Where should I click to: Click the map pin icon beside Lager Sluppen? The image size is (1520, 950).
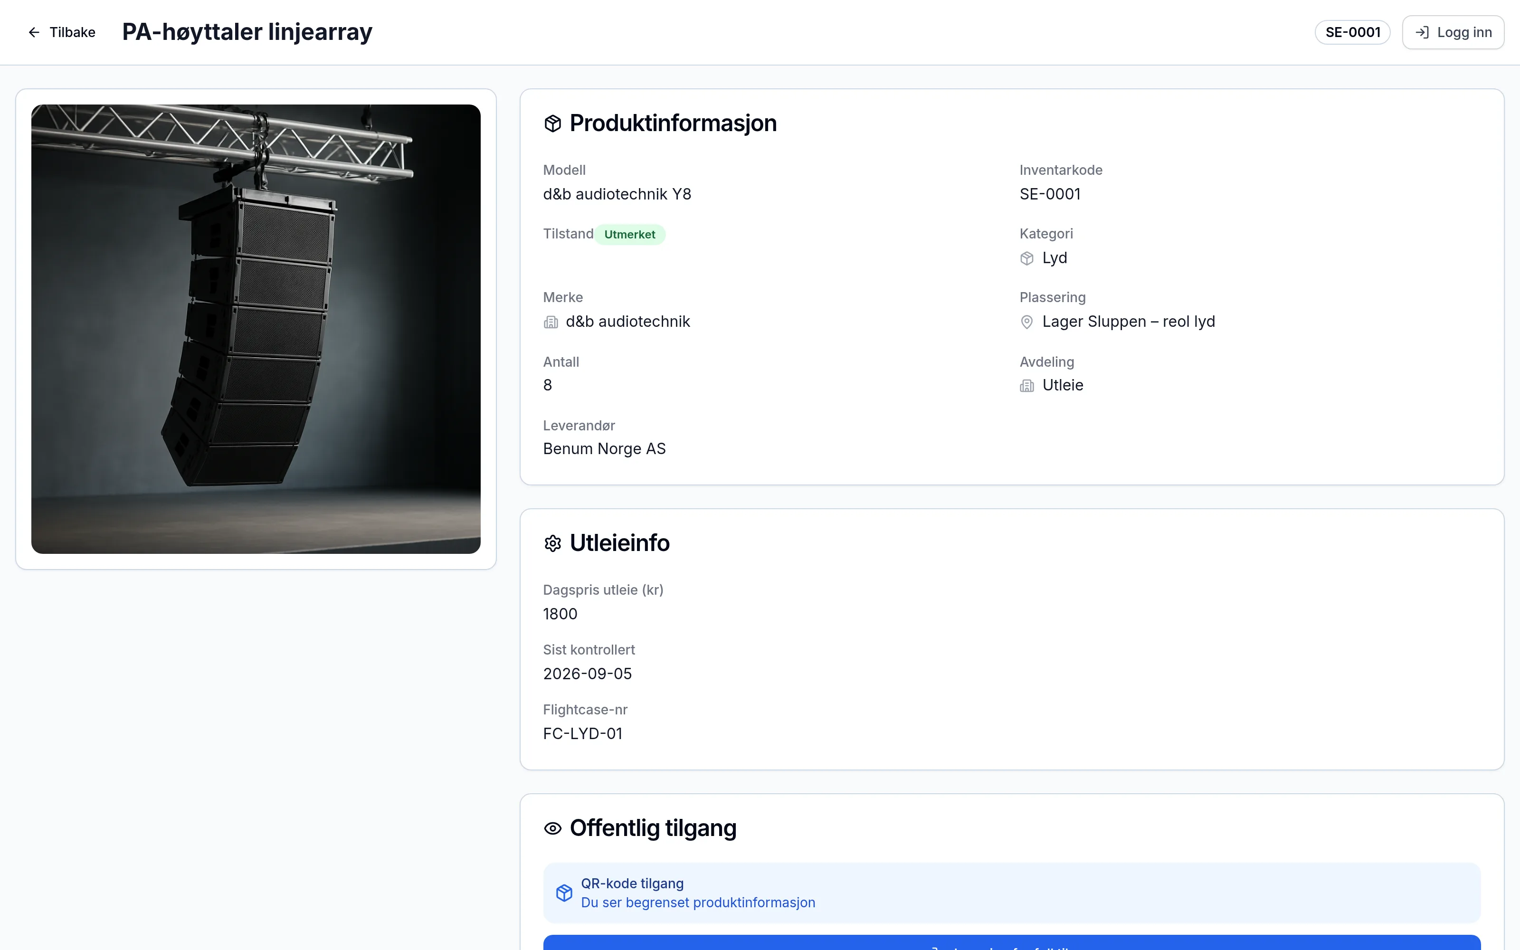[1027, 323]
